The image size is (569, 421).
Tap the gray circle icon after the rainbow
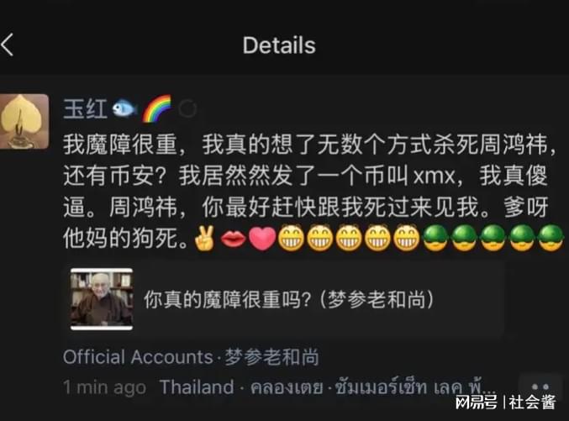pyautogui.click(x=188, y=108)
